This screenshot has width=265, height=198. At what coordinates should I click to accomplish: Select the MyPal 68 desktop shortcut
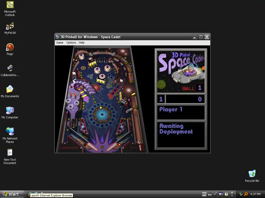pyautogui.click(x=10, y=28)
